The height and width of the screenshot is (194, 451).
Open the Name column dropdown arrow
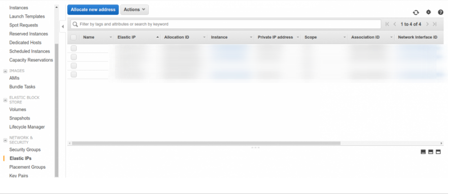click(x=111, y=37)
